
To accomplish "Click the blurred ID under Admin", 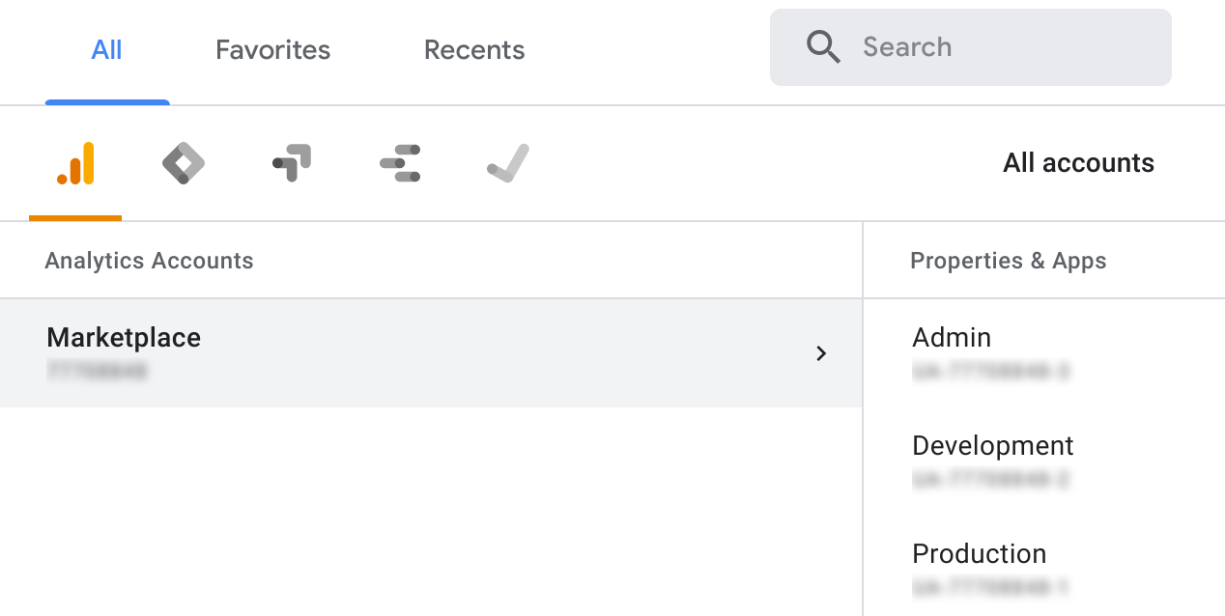I will 991,372.
